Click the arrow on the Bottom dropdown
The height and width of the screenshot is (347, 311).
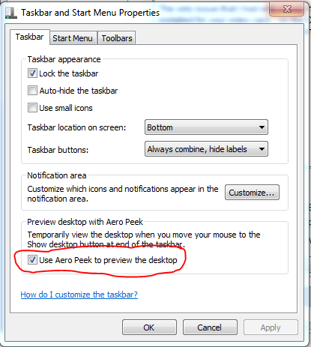click(262, 127)
